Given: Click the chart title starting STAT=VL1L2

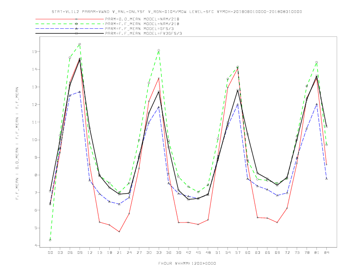Looking at the screenshot, I should [x=177, y=12].
